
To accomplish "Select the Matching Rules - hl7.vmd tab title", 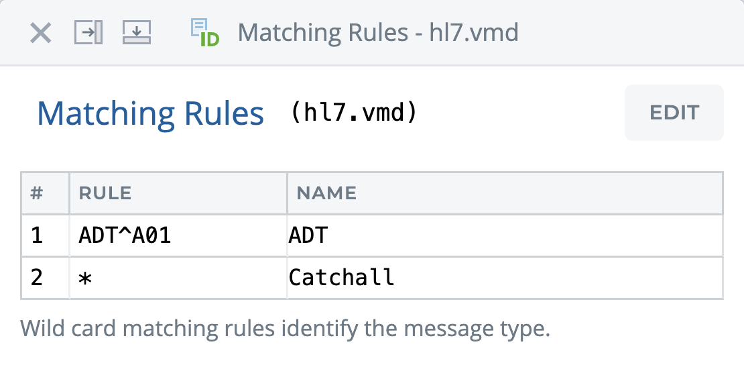I will pos(378,32).
